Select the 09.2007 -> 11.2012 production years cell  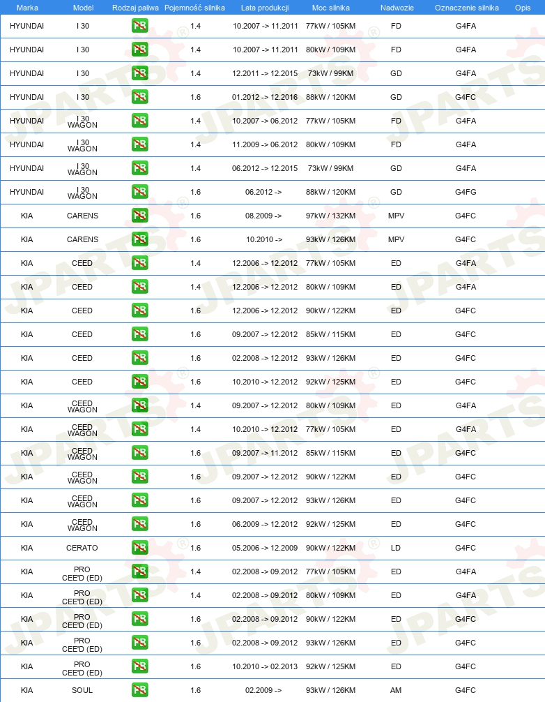coord(265,453)
